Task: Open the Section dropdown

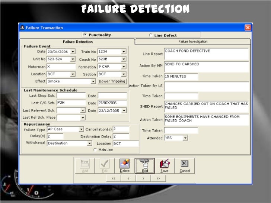Action: (x=124, y=74)
